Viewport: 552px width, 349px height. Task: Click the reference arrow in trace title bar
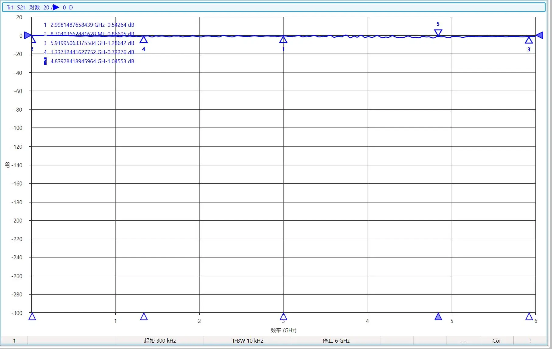[56, 7]
